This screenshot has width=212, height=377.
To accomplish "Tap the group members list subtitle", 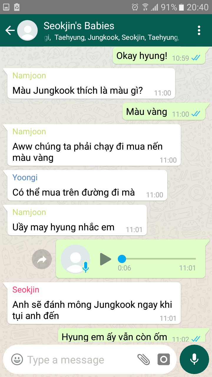I will click(x=112, y=38).
